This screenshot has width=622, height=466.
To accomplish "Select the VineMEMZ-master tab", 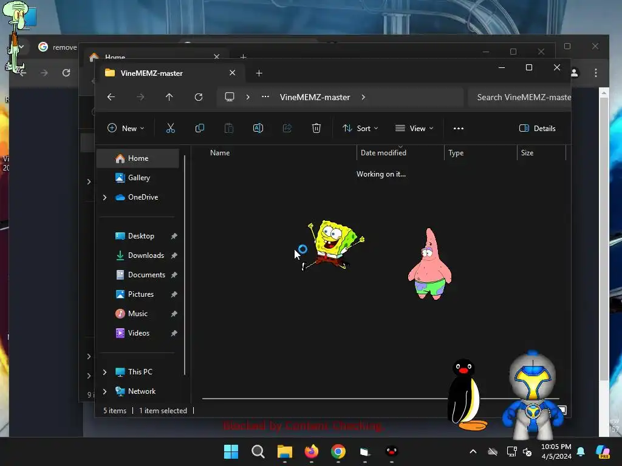I will (x=171, y=73).
